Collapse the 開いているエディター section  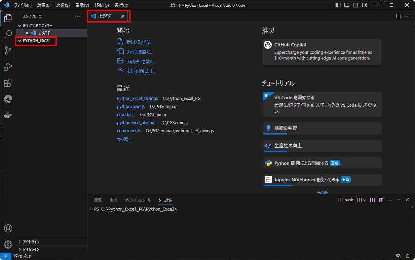click(x=51, y=26)
